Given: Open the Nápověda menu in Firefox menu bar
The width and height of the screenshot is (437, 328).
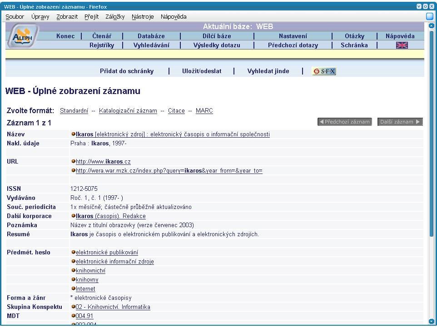Looking at the screenshot, I should tap(174, 17).
